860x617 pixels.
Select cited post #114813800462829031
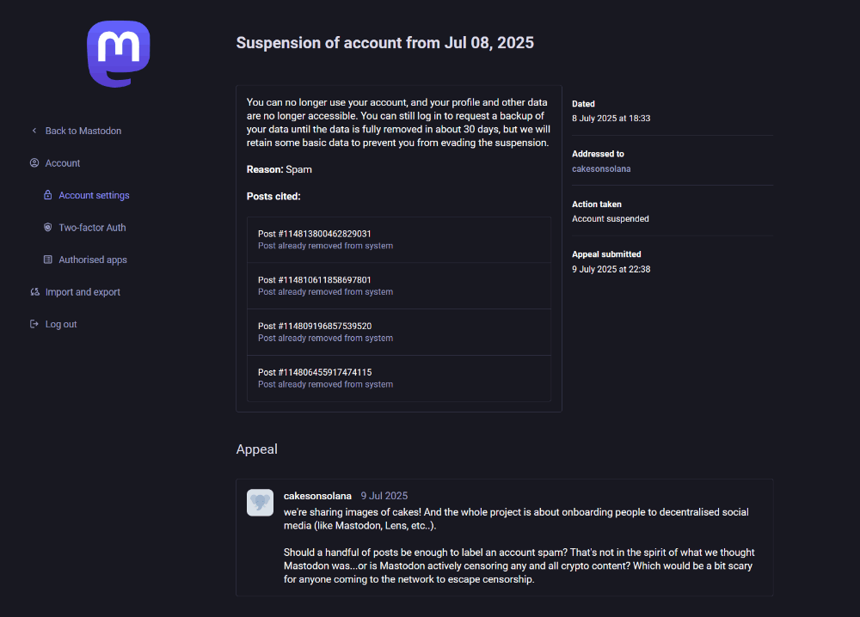pyautogui.click(x=315, y=234)
